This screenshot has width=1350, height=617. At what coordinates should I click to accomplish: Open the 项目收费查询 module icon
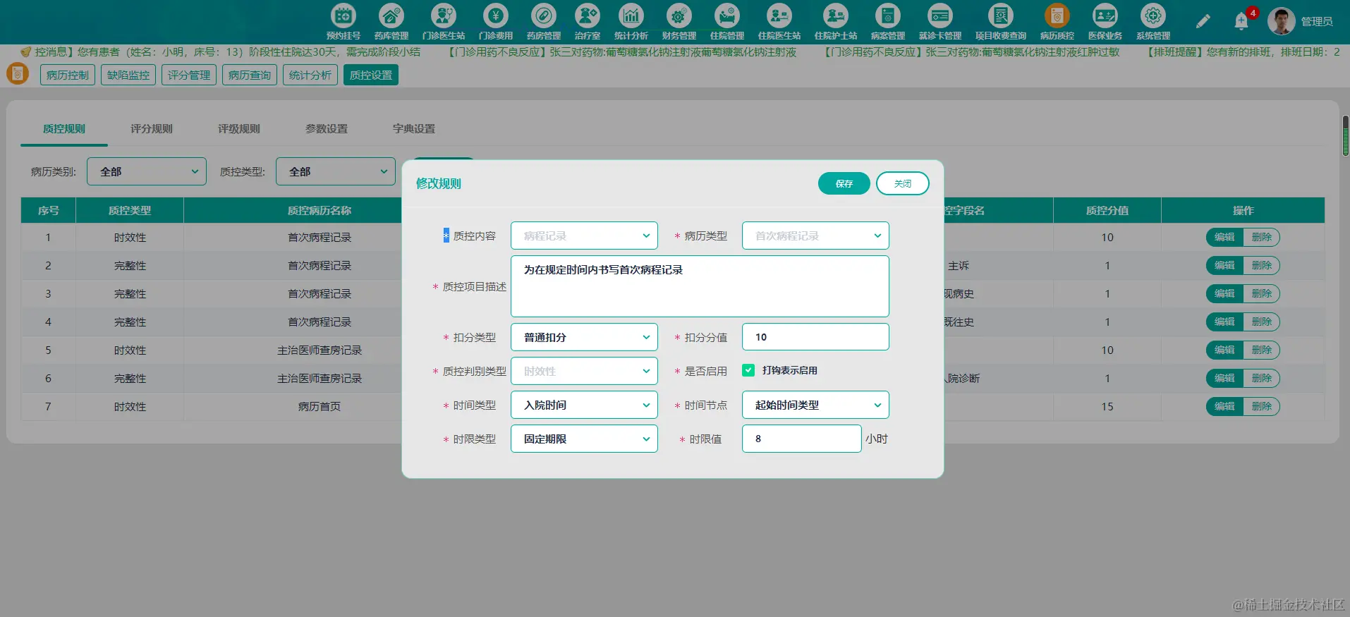coord(1001,16)
